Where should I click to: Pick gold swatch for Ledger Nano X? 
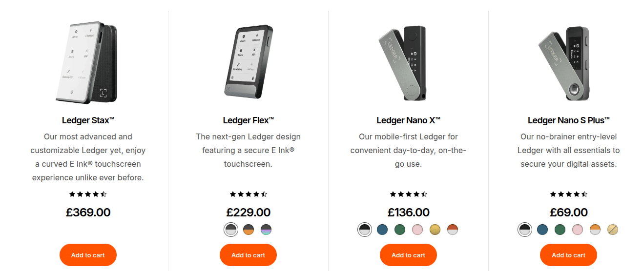[435, 230]
